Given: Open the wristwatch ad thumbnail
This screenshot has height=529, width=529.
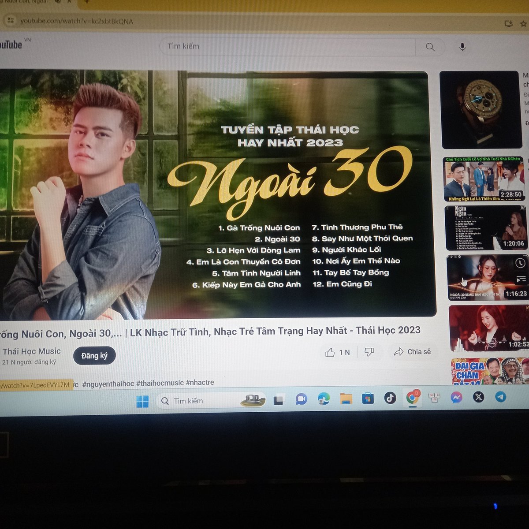Looking at the screenshot, I should pos(481,110).
